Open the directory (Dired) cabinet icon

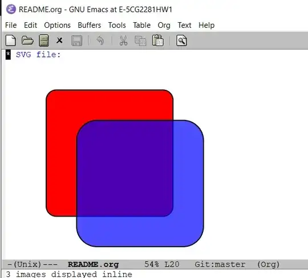coord(44,40)
